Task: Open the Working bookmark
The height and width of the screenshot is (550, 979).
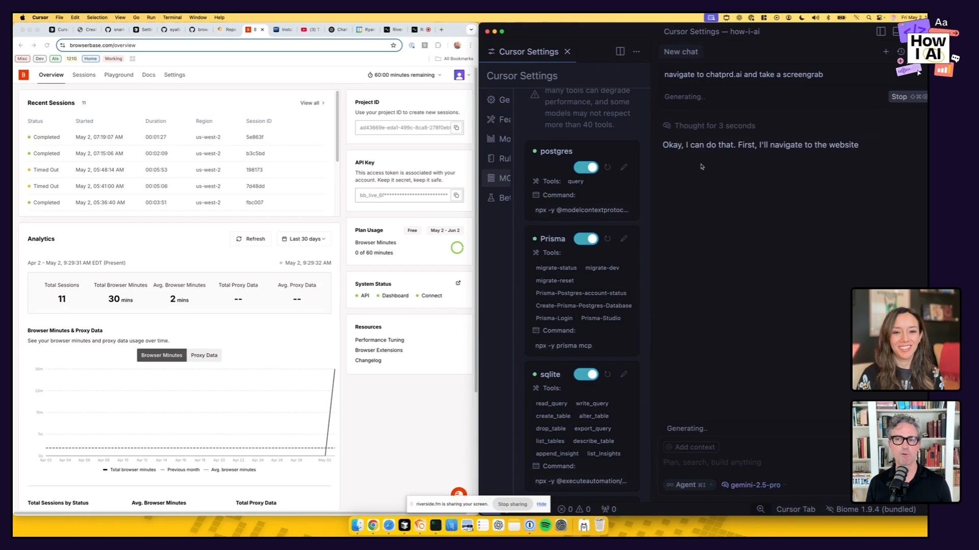Action: click(x=113, y=59)
